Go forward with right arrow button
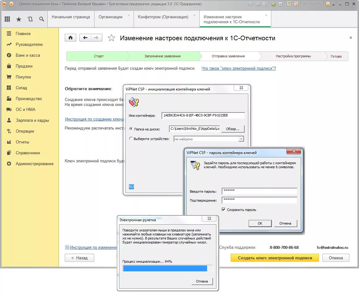 [96, 38]
